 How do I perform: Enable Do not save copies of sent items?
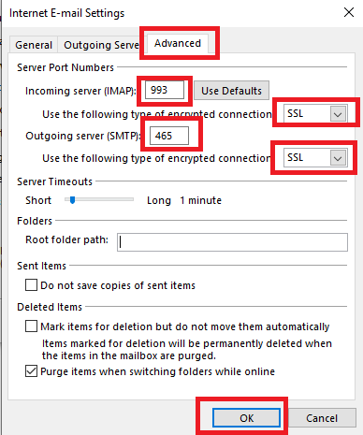31,285
